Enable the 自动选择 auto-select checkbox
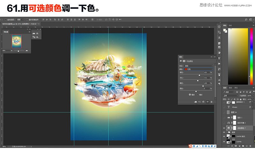The image size is (255, 150). pyautogui.click(x=5, y=20)
